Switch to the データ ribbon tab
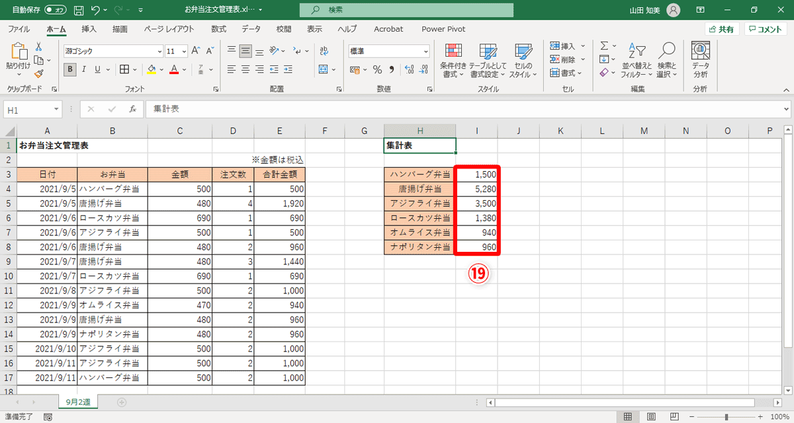794x423 pixels. 250,29
